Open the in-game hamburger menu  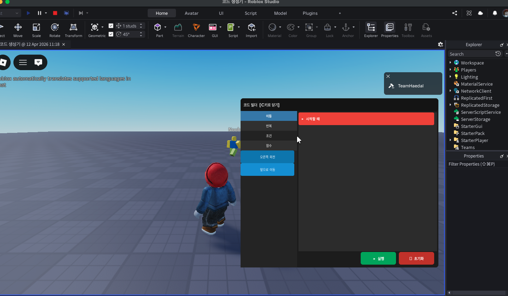pos(23,62)
